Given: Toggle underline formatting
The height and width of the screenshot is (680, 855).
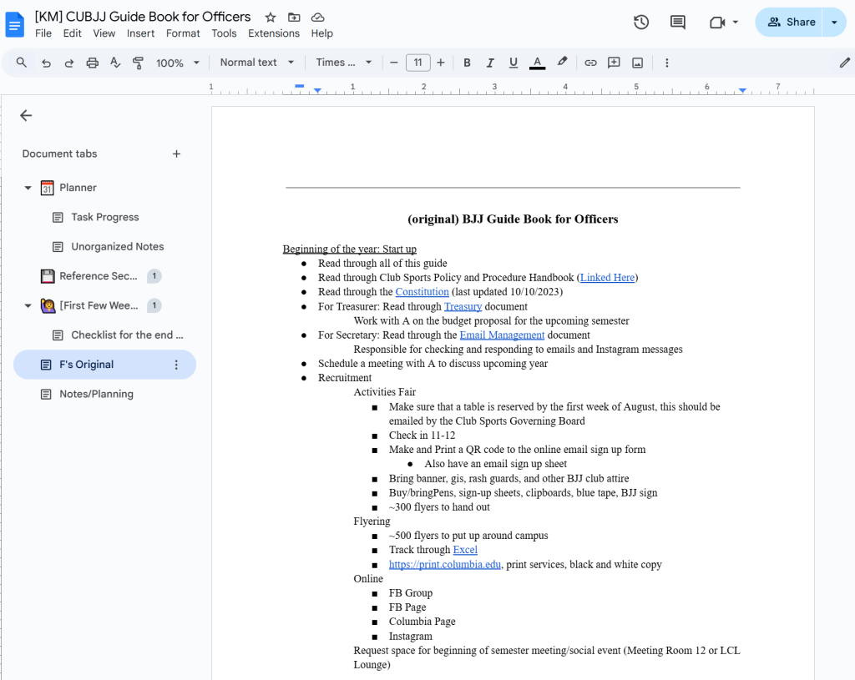Looking at the screenshot, I should (514, 63).
